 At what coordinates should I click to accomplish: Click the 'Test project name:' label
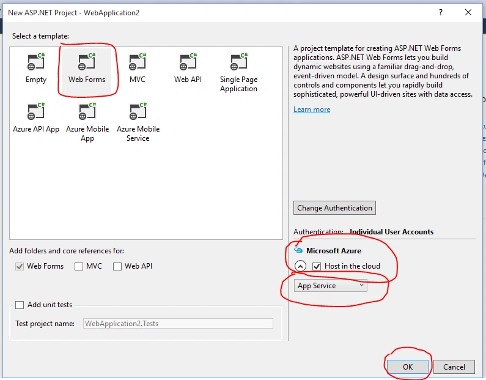pos(45,324)
